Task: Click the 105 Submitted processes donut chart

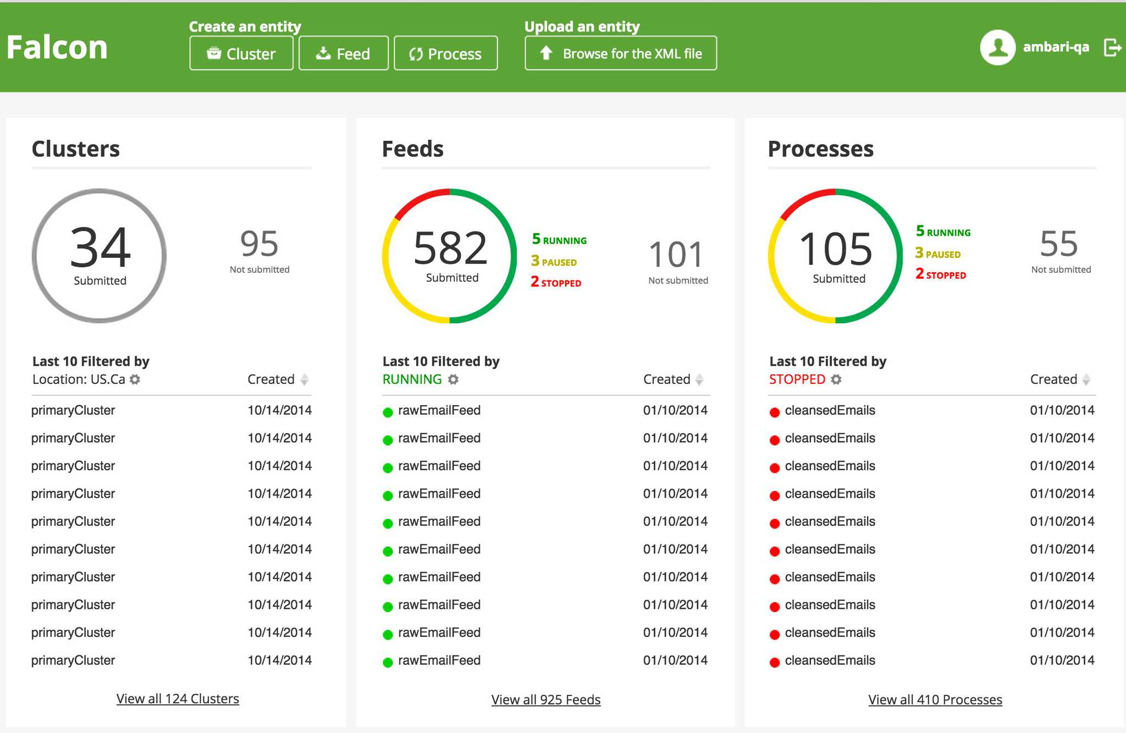Action: coord(836,256)
